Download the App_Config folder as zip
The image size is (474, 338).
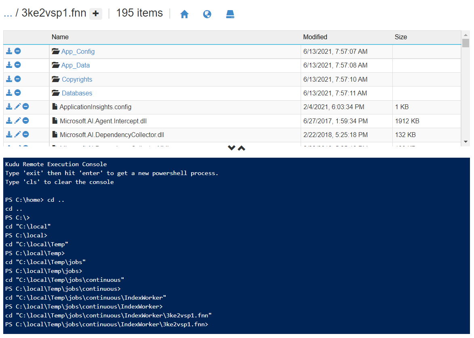9,51
